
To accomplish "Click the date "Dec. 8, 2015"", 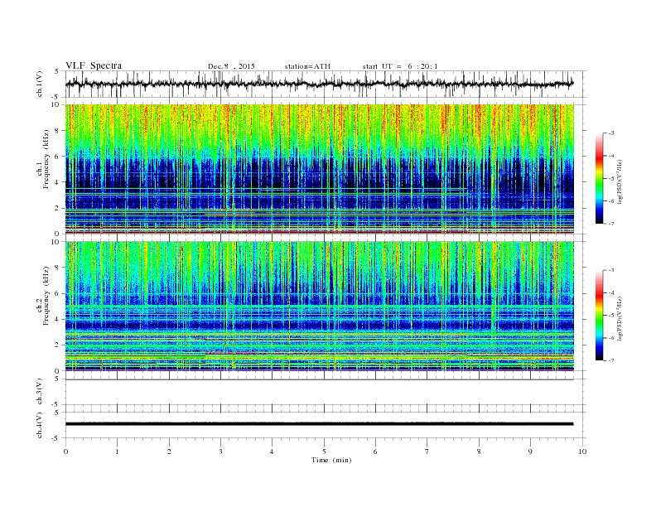I will (231, 66).
